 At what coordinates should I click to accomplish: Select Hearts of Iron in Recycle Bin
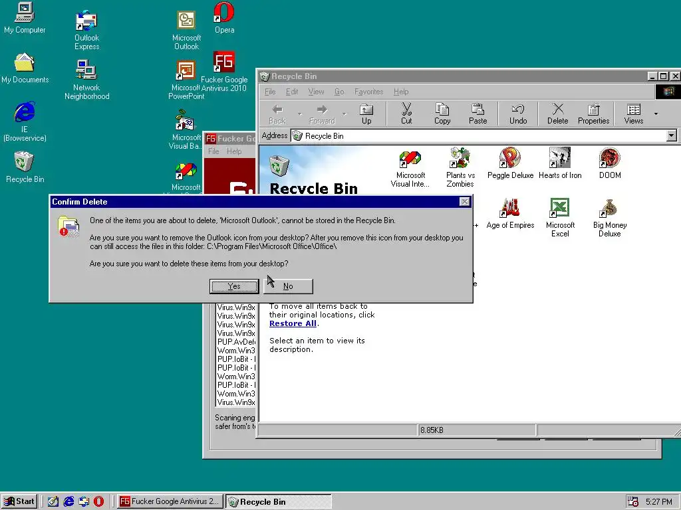[560, 163]
